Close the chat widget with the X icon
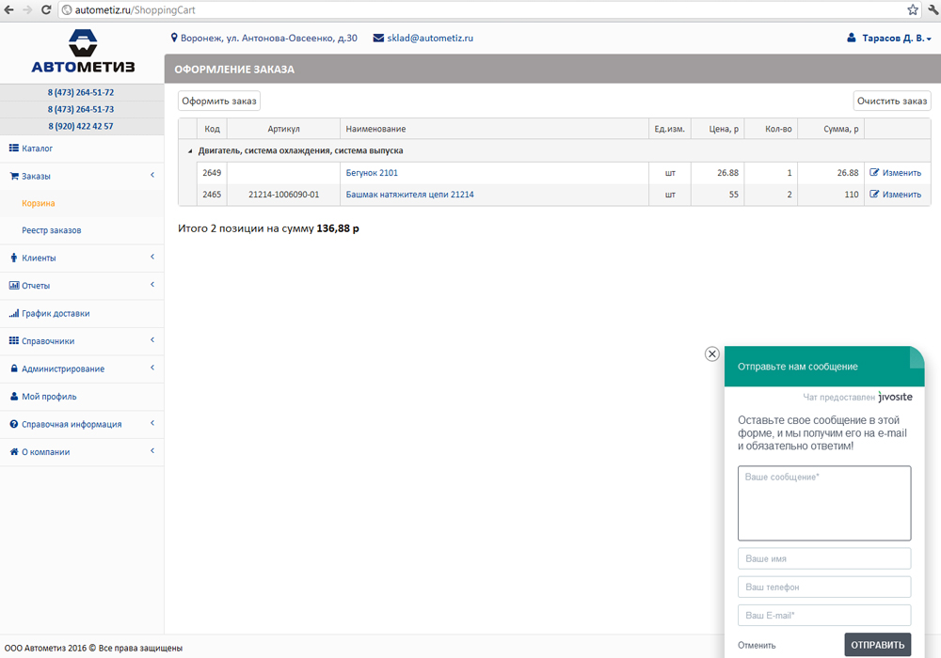Screen dimensions: 941x658 click(x=712, y=353)
